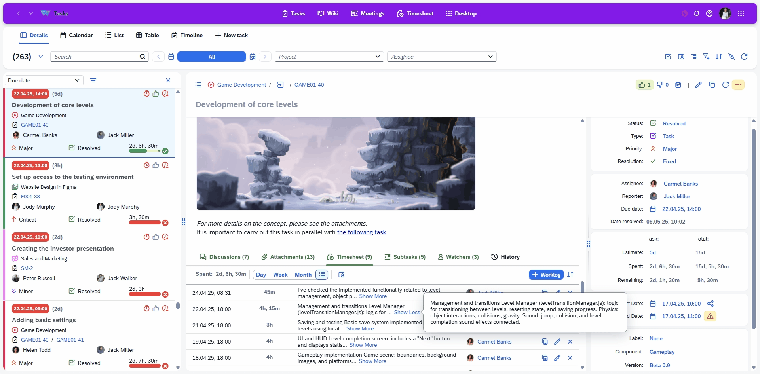Open the three-dots more actions menu
Viewport: 760px width, 374px height.
(738, 85)
